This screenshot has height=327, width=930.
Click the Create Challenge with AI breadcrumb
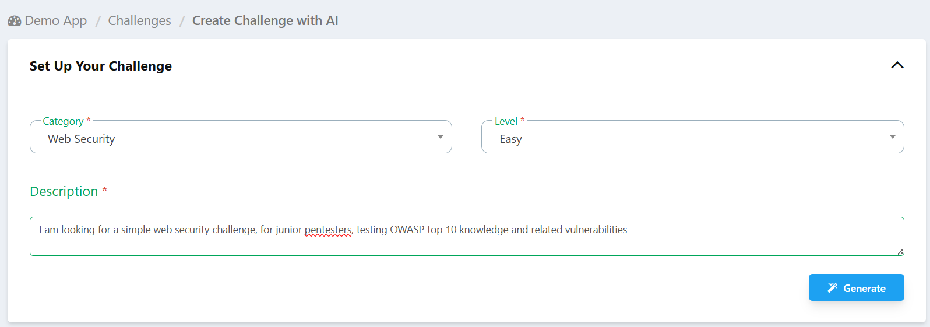coord(265,21)
